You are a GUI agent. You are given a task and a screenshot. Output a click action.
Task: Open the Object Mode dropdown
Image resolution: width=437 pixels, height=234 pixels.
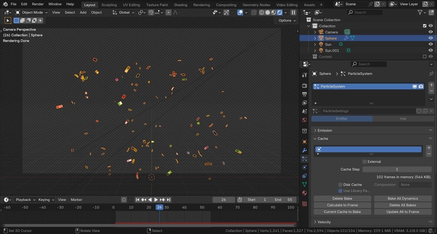[32, 13]
